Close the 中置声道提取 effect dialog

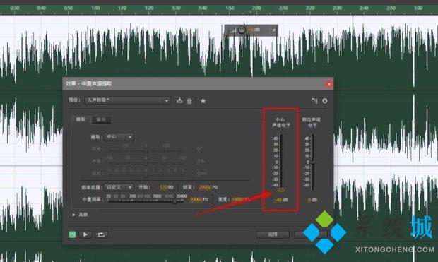329,84
